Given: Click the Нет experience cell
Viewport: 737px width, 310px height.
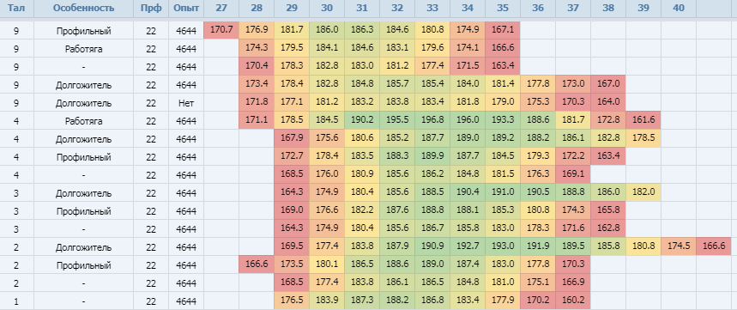Looking at the screenshot, I should click(x=186, y=102).
